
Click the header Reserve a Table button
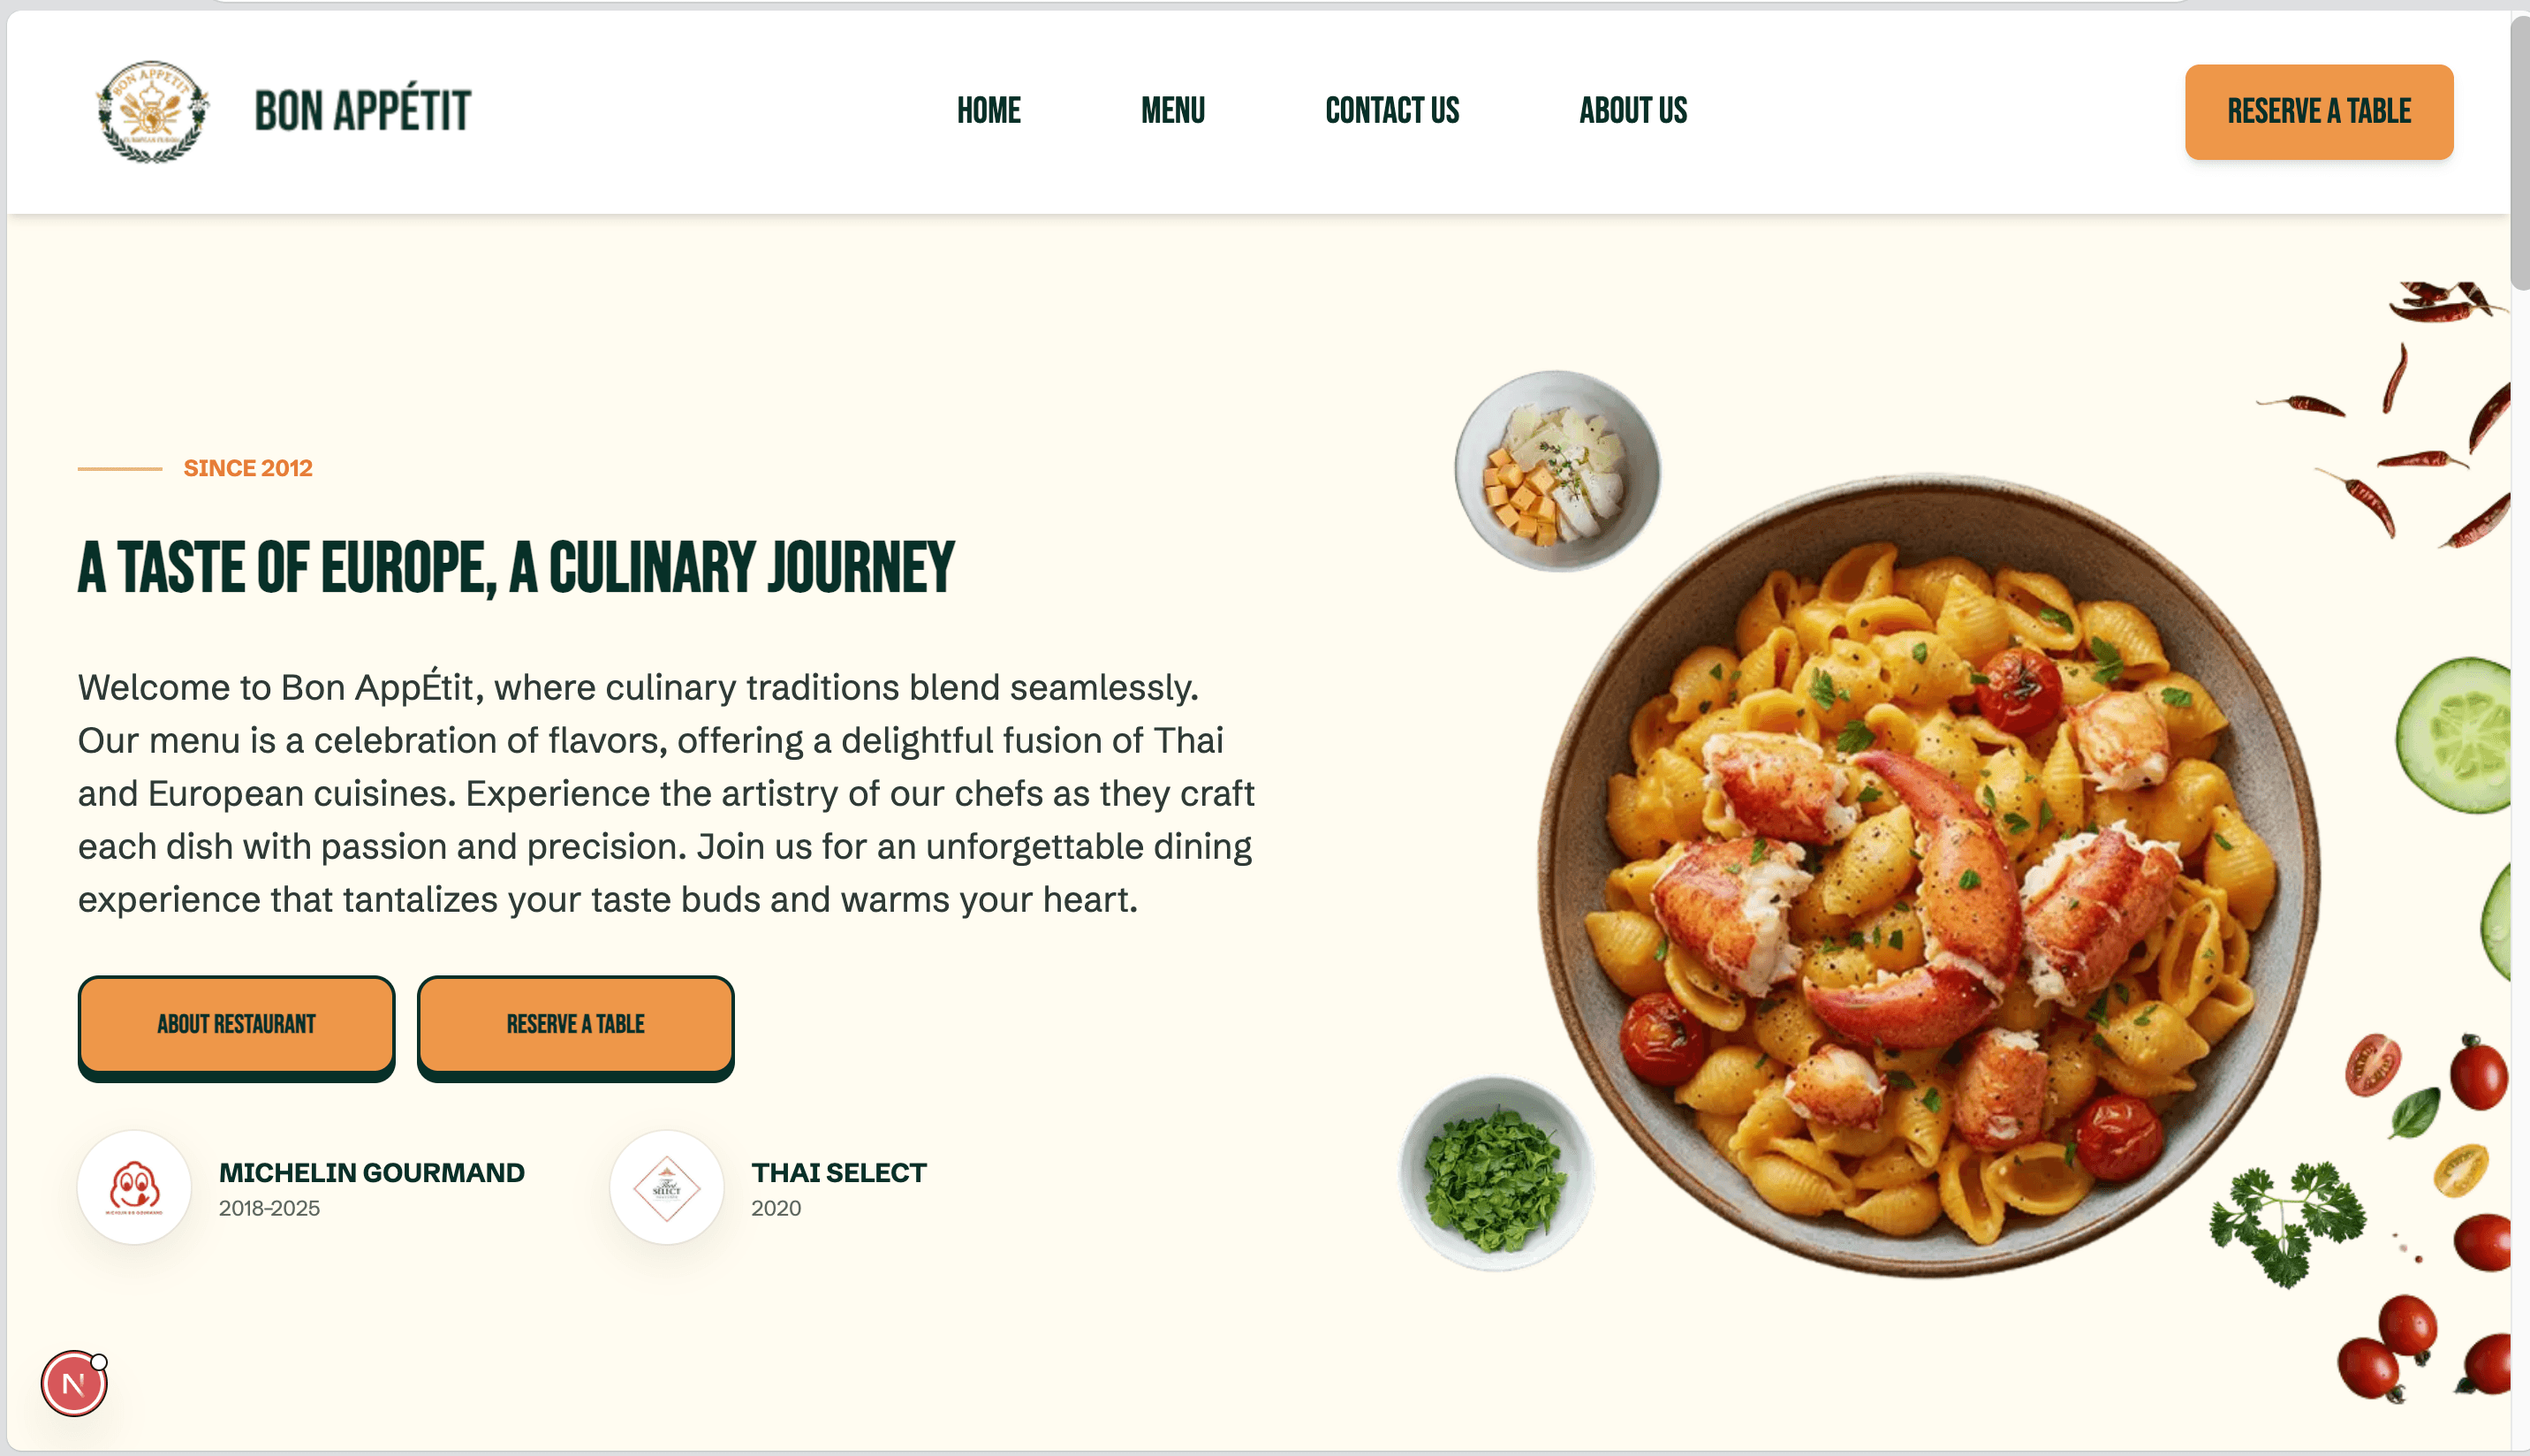(x=2318, y=112)
